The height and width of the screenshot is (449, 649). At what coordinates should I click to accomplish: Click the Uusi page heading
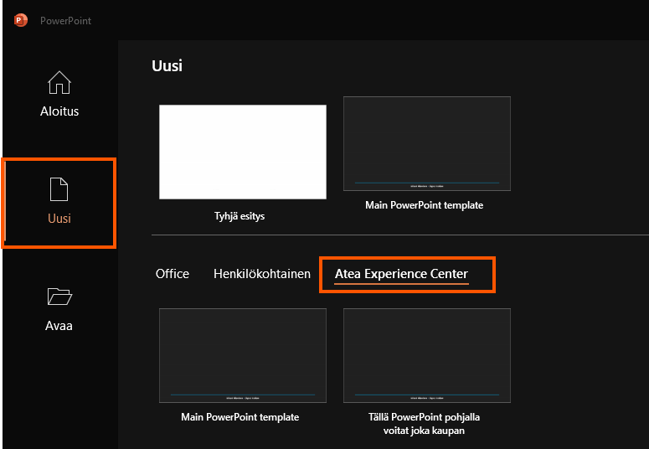click(167, 66)
